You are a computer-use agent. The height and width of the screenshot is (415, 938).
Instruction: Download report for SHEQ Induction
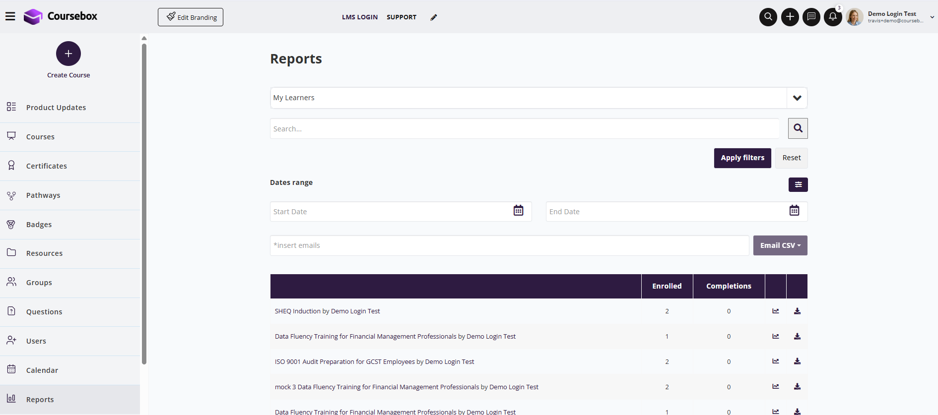(797, 311)
